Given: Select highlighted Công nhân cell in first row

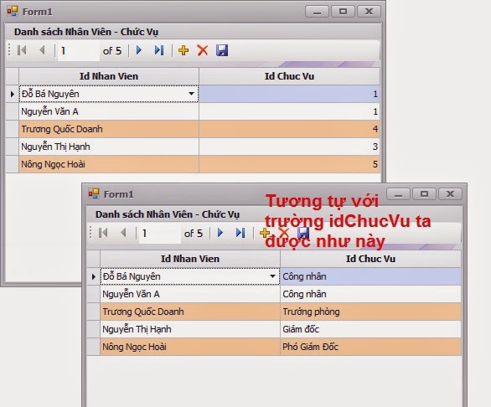Looking at the screenshot, I should click(x=370, y=276).
